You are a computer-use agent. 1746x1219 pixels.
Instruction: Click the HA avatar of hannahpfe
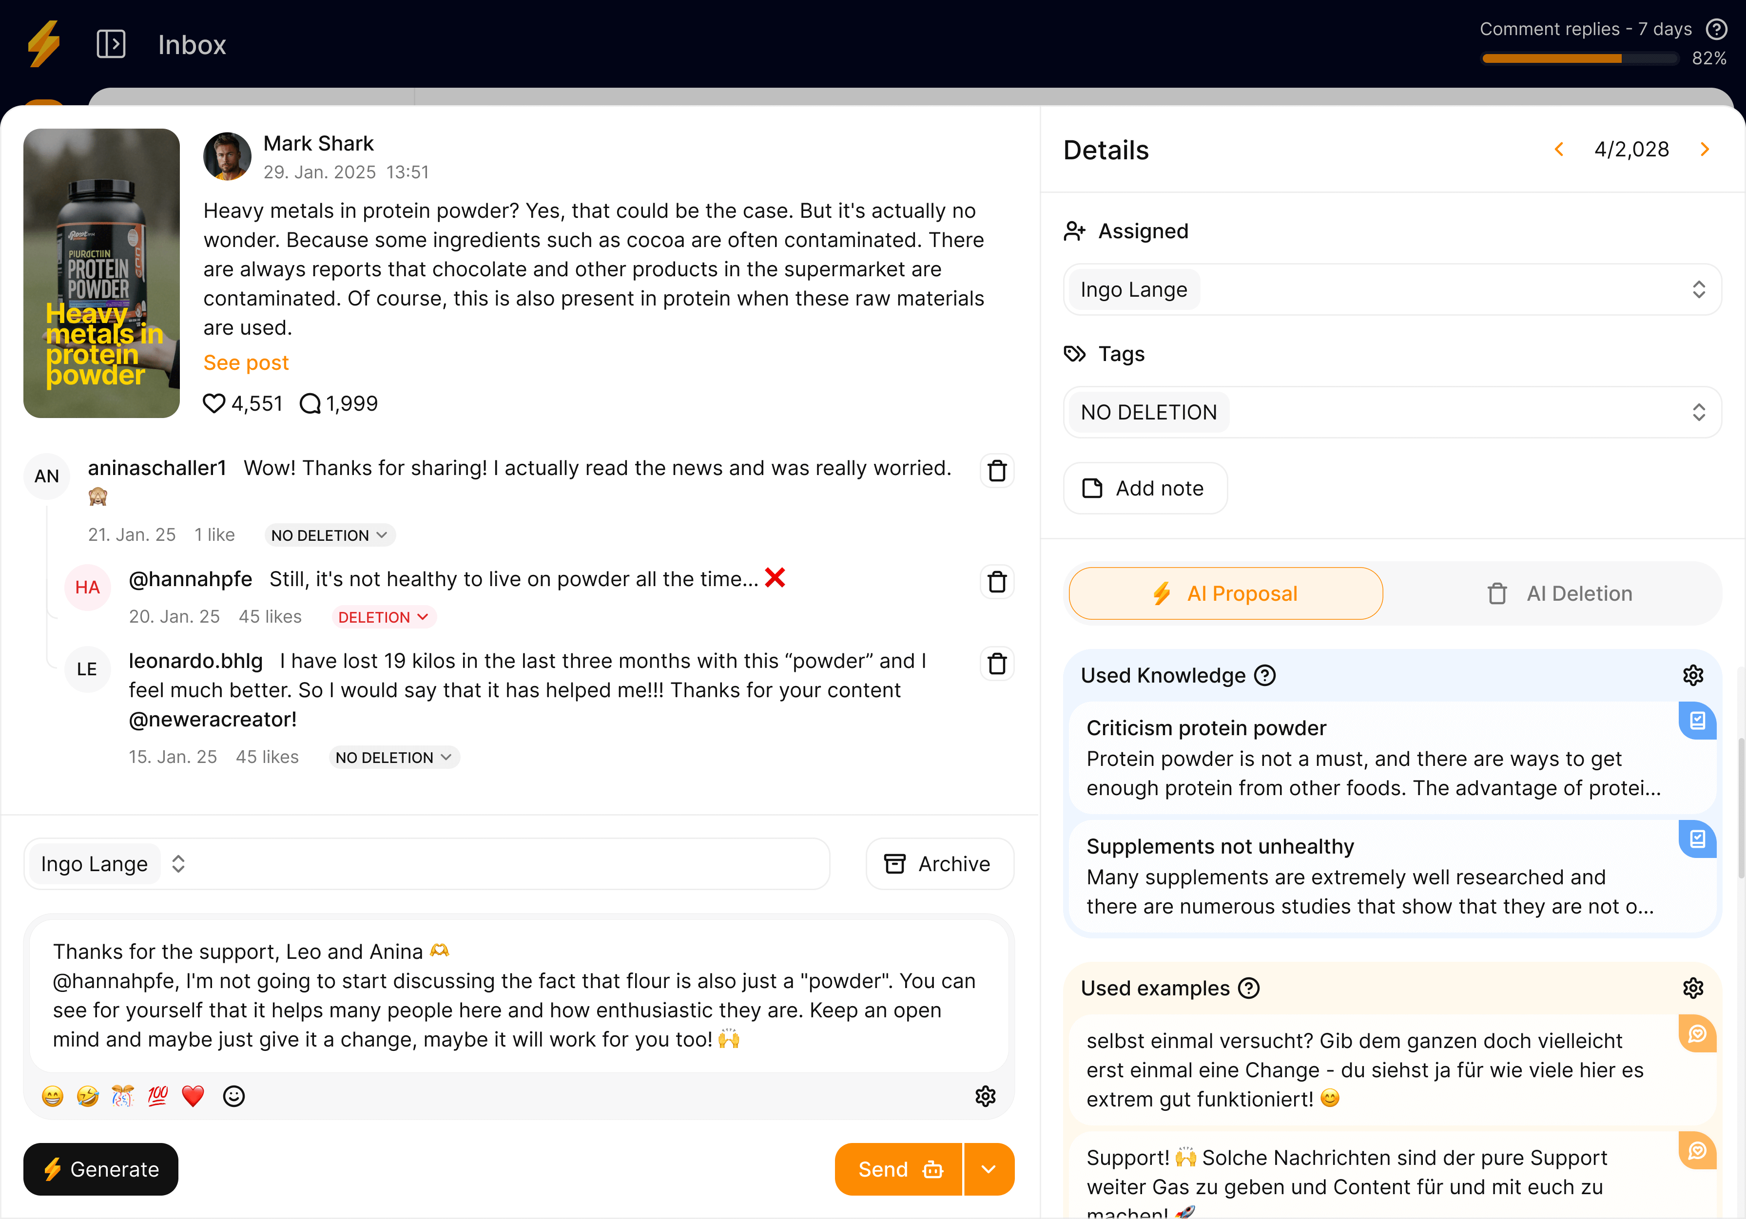point(87,588)
